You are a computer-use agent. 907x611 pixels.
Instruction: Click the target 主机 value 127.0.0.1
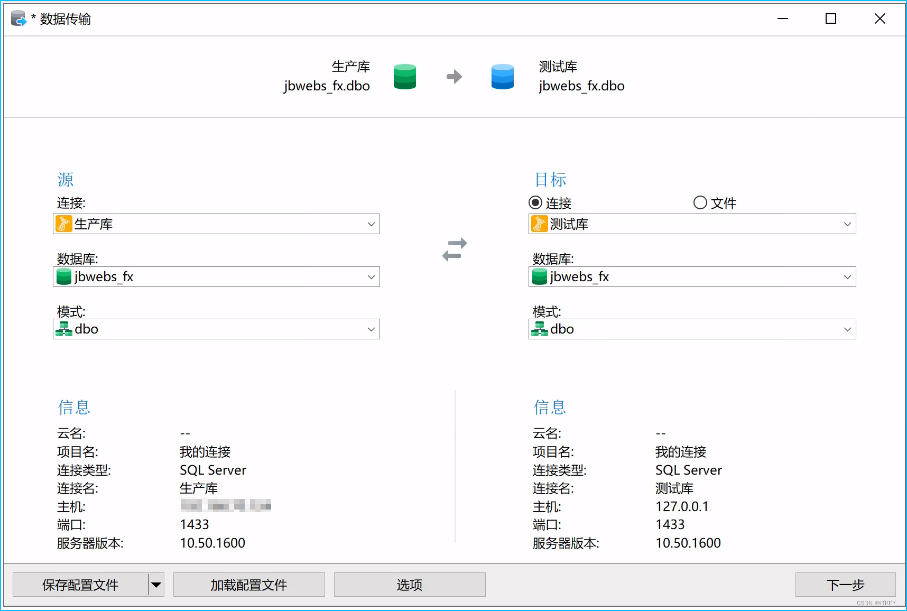(x=682, y=506)
